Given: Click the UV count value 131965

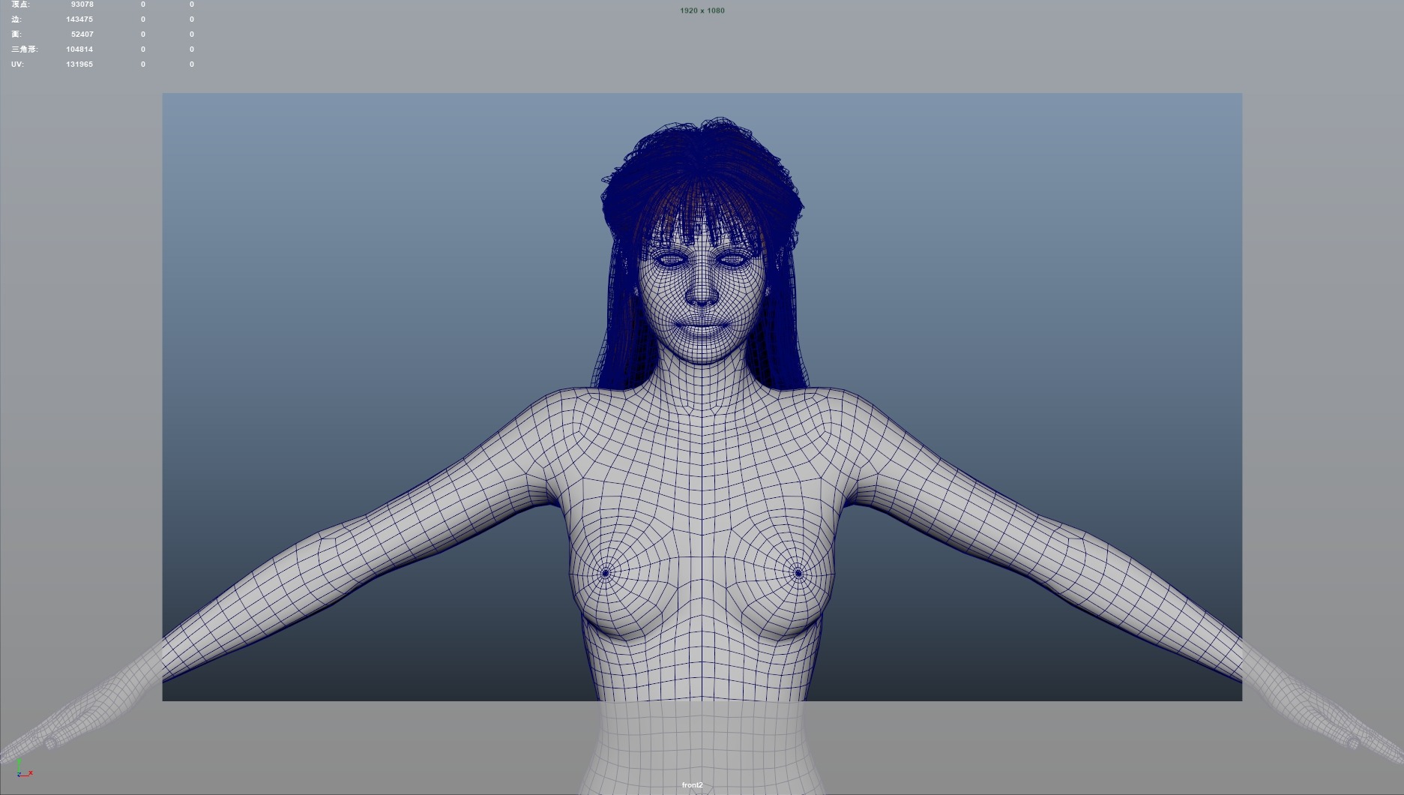Looking at the screenshot, I should (79, 64).
